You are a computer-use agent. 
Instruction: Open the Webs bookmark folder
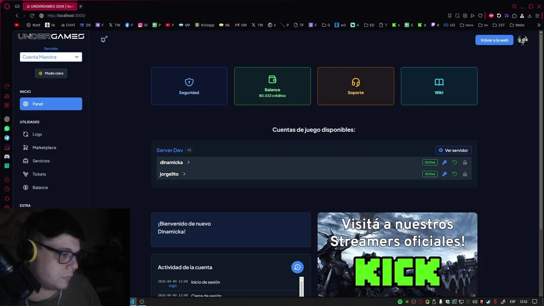517,25
